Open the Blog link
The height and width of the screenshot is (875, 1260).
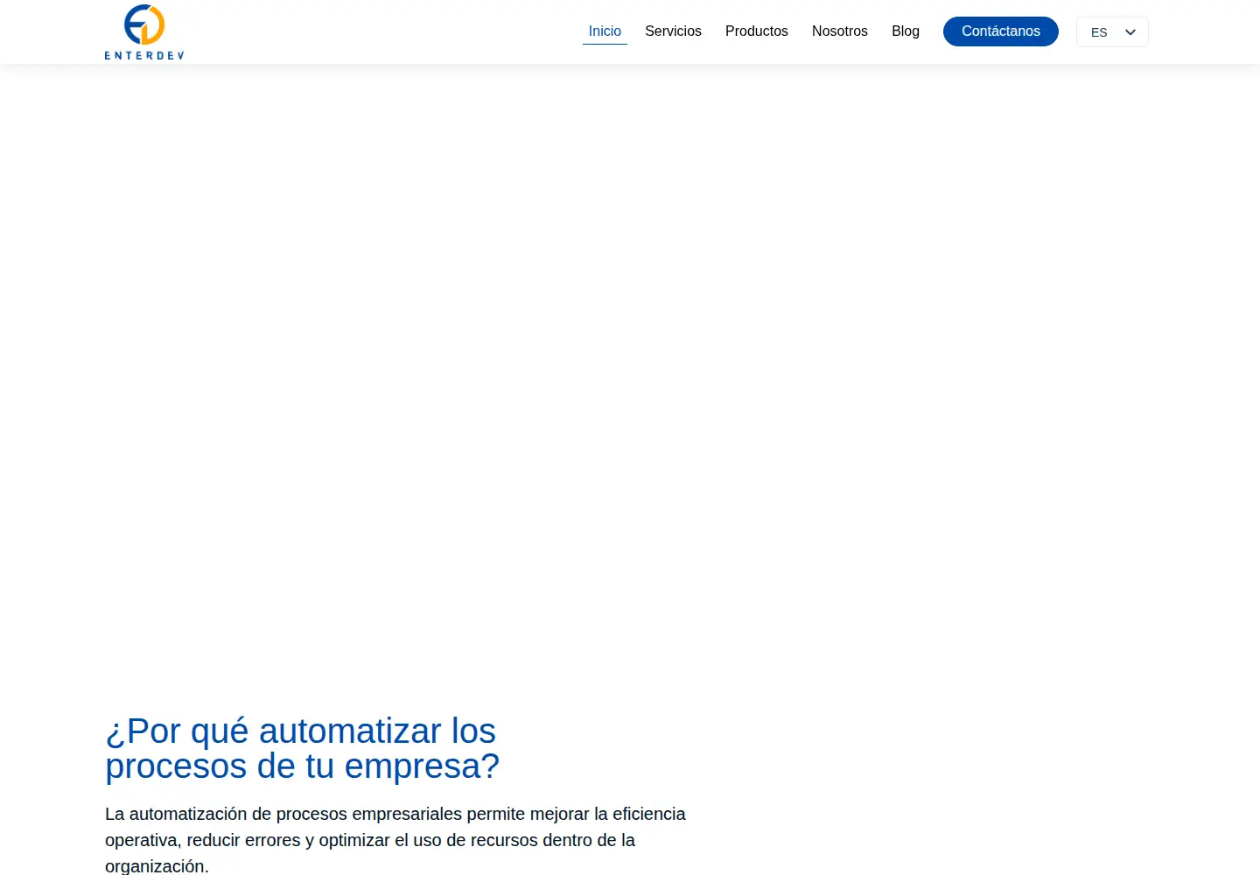point(905,31)
